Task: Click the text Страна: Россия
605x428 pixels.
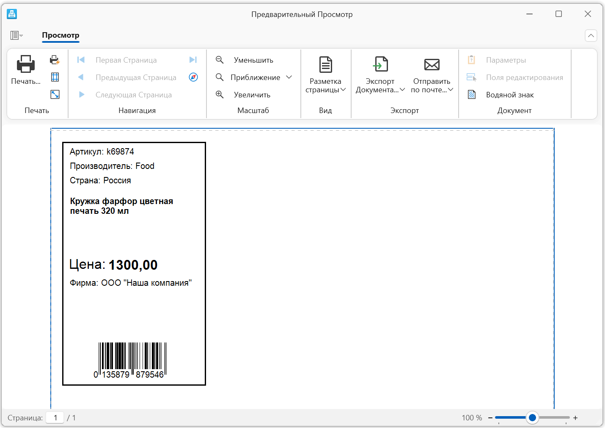Action: point(100,180)
